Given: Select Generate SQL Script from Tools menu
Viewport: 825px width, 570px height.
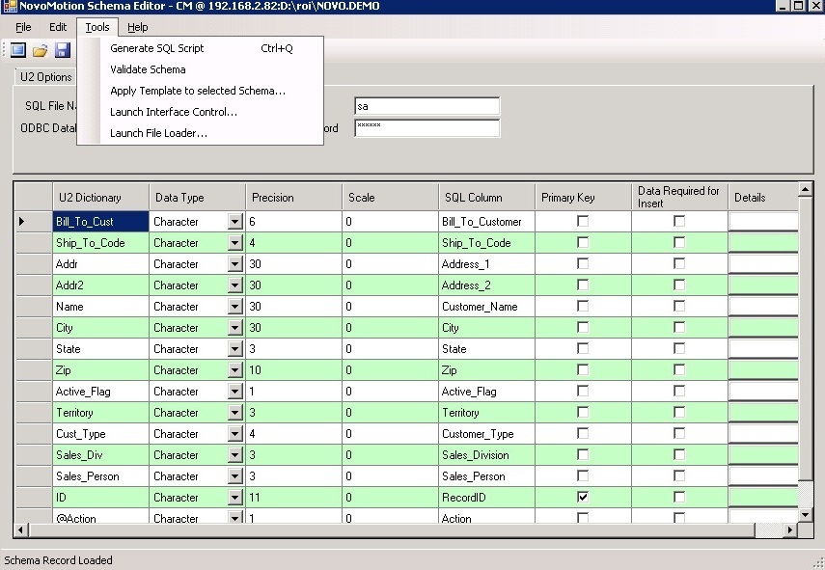Looking at the screenshot, I should [157, 48].
